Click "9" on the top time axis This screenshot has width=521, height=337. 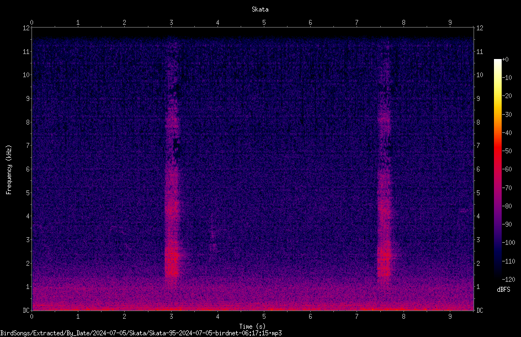click(x=450, y=23)
